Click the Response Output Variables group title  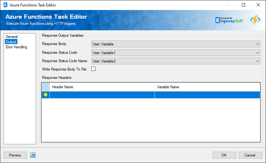pos(63,35)
